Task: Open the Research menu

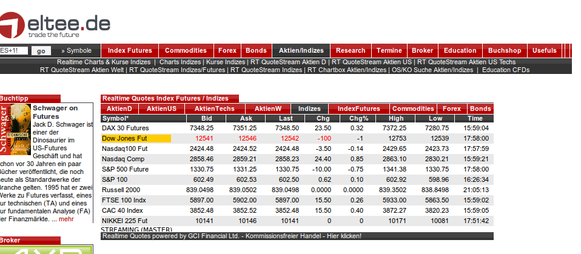Action: click(351, 51)
